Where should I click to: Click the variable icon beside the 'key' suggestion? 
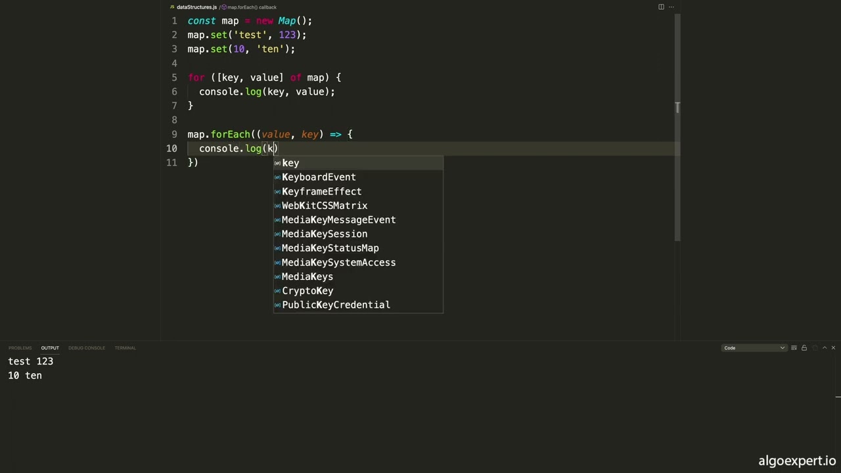tap(277, 163)
